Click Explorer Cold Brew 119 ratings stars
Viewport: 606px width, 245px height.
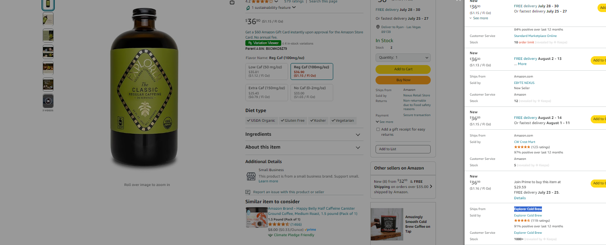[522, 220]
